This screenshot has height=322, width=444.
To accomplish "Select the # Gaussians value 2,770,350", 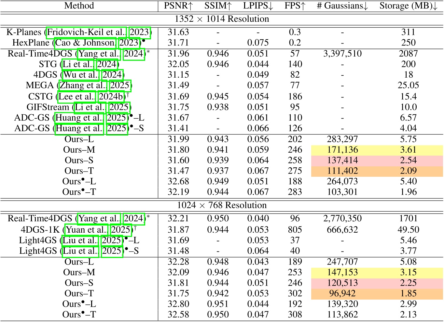I will 343,219.
